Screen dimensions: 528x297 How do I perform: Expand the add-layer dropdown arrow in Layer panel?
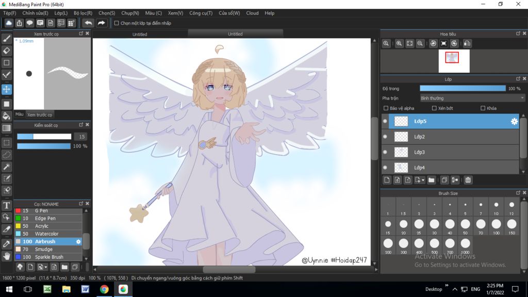pos(423,180)
